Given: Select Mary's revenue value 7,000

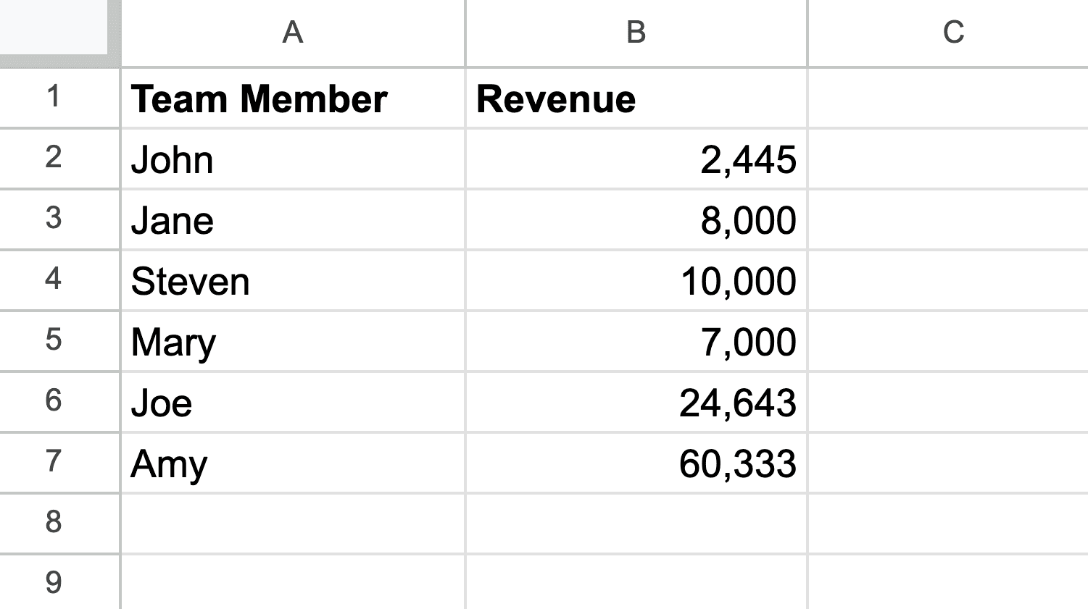Looking at the screenshot, I should (636, 343).
